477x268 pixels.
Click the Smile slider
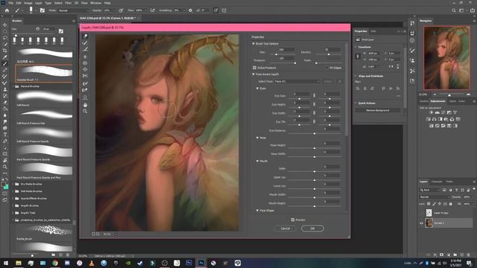point(315,171)
